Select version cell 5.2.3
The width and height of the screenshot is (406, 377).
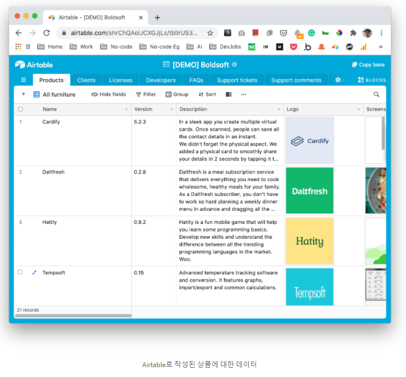click(154, 140)
